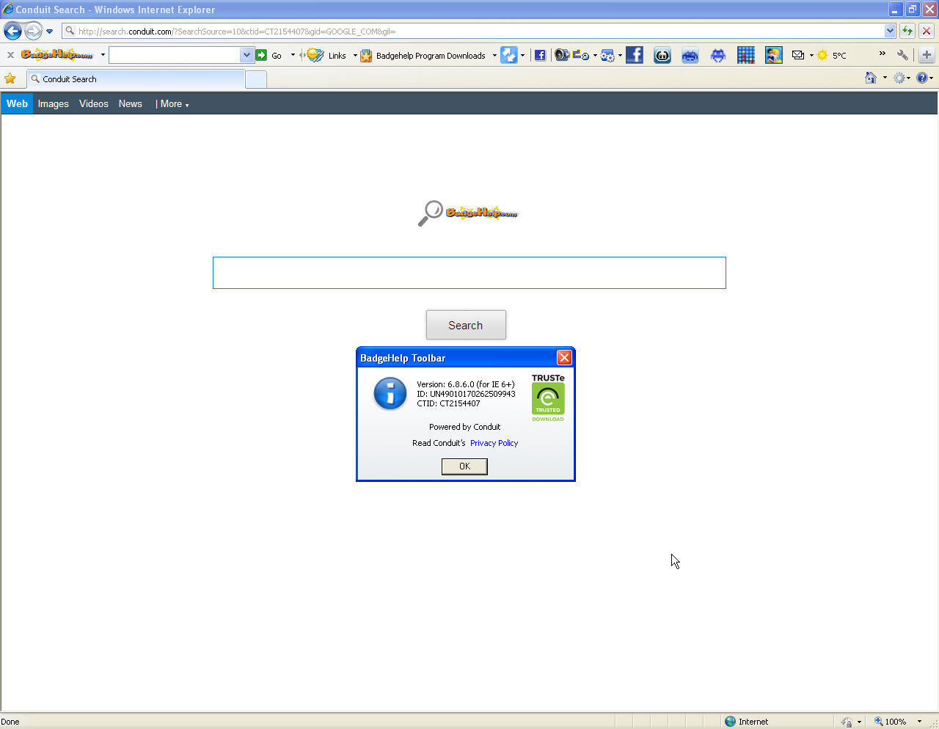This screenshot has width=939, height=729.
Task: Click the Home icon near the tab row
Action: [x=872, y=78]
